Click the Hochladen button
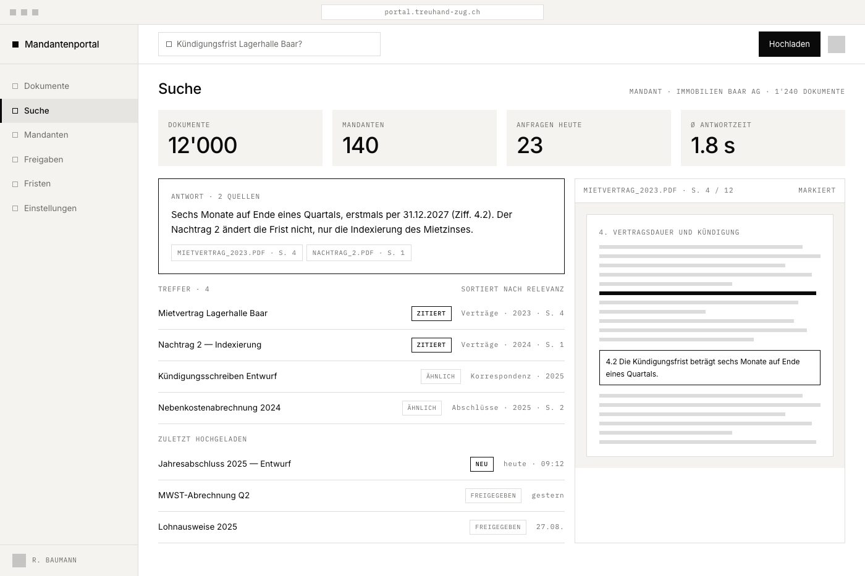The width and height of the screenshot is (865, 576). click(789, 44)
